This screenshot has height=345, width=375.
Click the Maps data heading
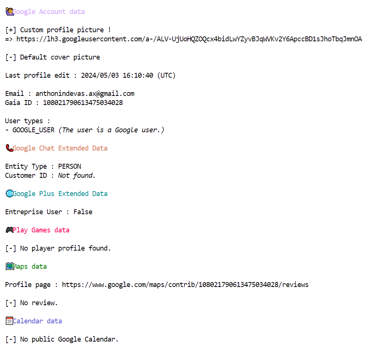[x=30, y=267]
